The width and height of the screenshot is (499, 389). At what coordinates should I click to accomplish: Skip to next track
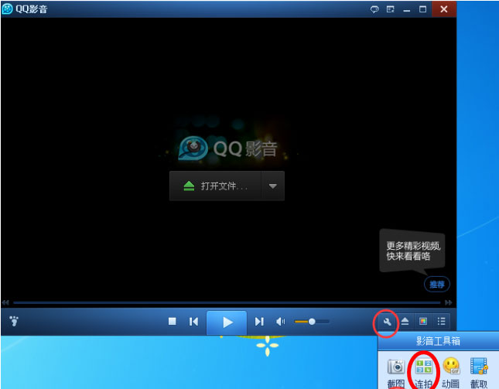pyautogui.click(x=260, y=322)
